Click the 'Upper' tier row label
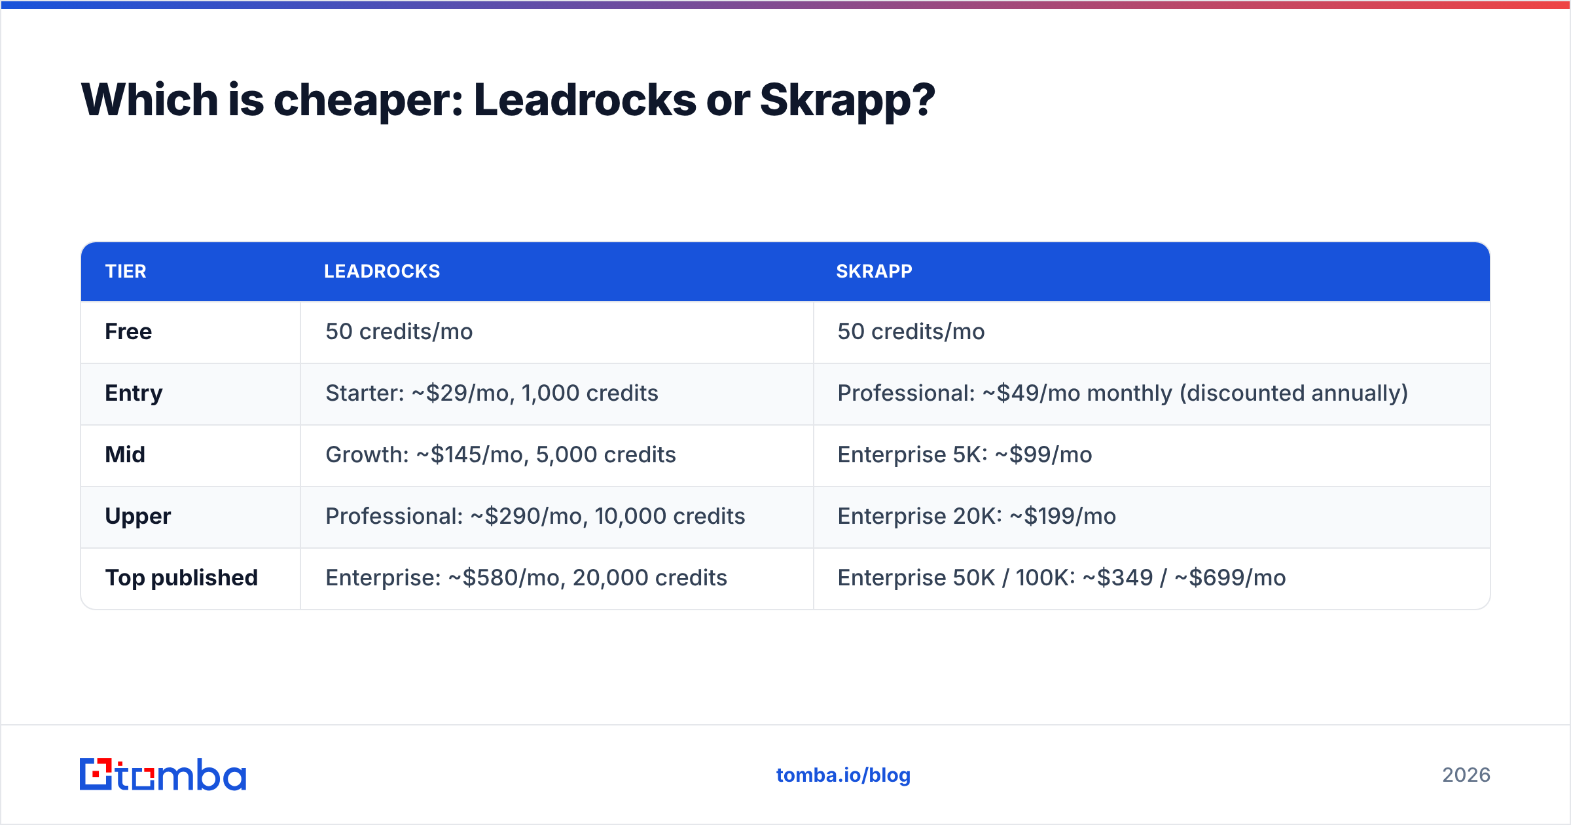1571x825 pixels. click(x=138, y=516)
